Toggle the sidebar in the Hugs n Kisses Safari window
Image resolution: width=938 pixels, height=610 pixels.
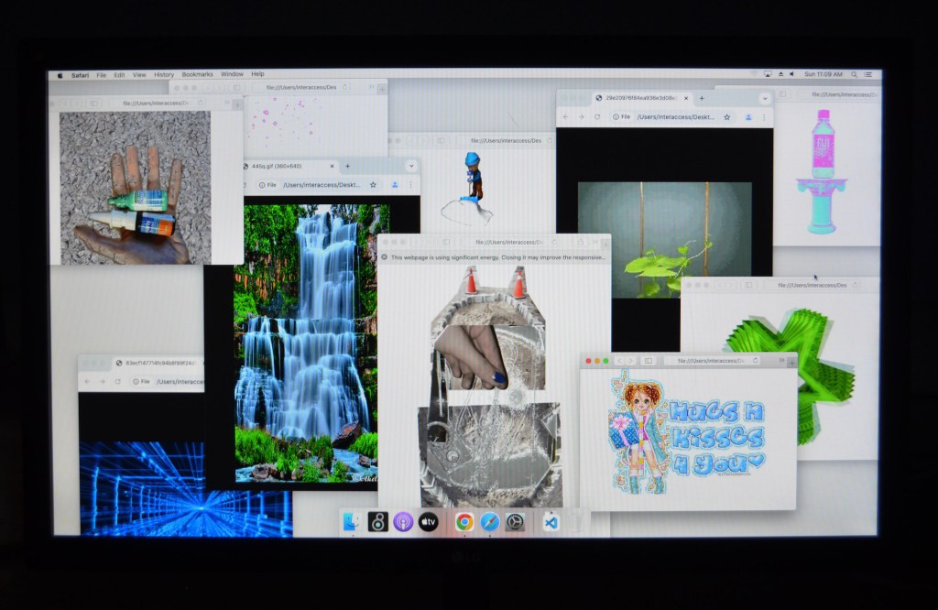(649, 361)
